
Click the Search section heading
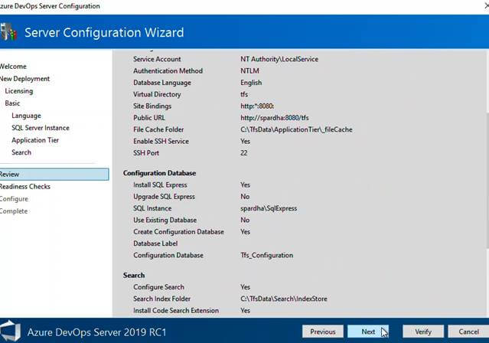click(x=134, y=276)
